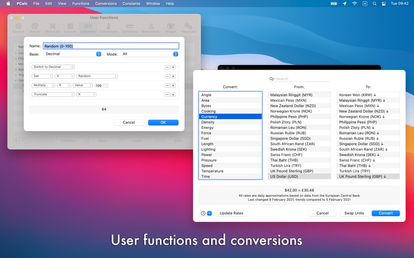
Task: Open the Truncate command dropdown
Action: [x=53, y=94]
